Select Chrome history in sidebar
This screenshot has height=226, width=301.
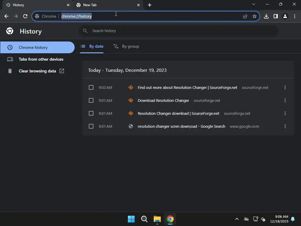[x=37, y=47]
